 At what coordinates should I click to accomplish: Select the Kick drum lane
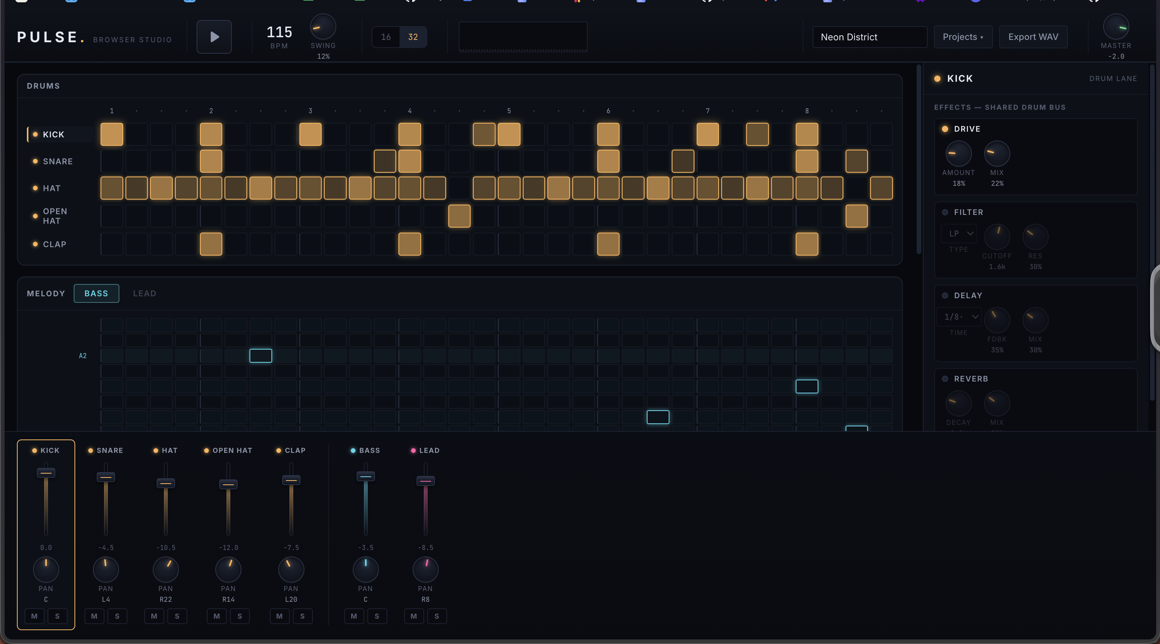point(60,134)
